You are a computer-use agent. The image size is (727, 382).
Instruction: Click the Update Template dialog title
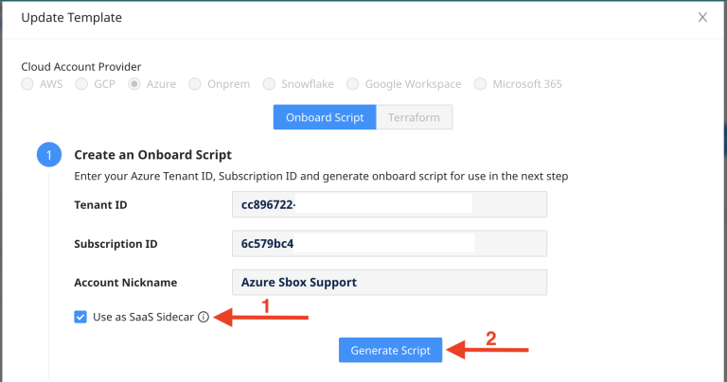pyautogui.click(x=72, y=17)
